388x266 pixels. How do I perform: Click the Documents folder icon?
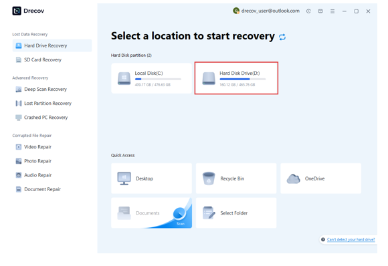point(124,213)
